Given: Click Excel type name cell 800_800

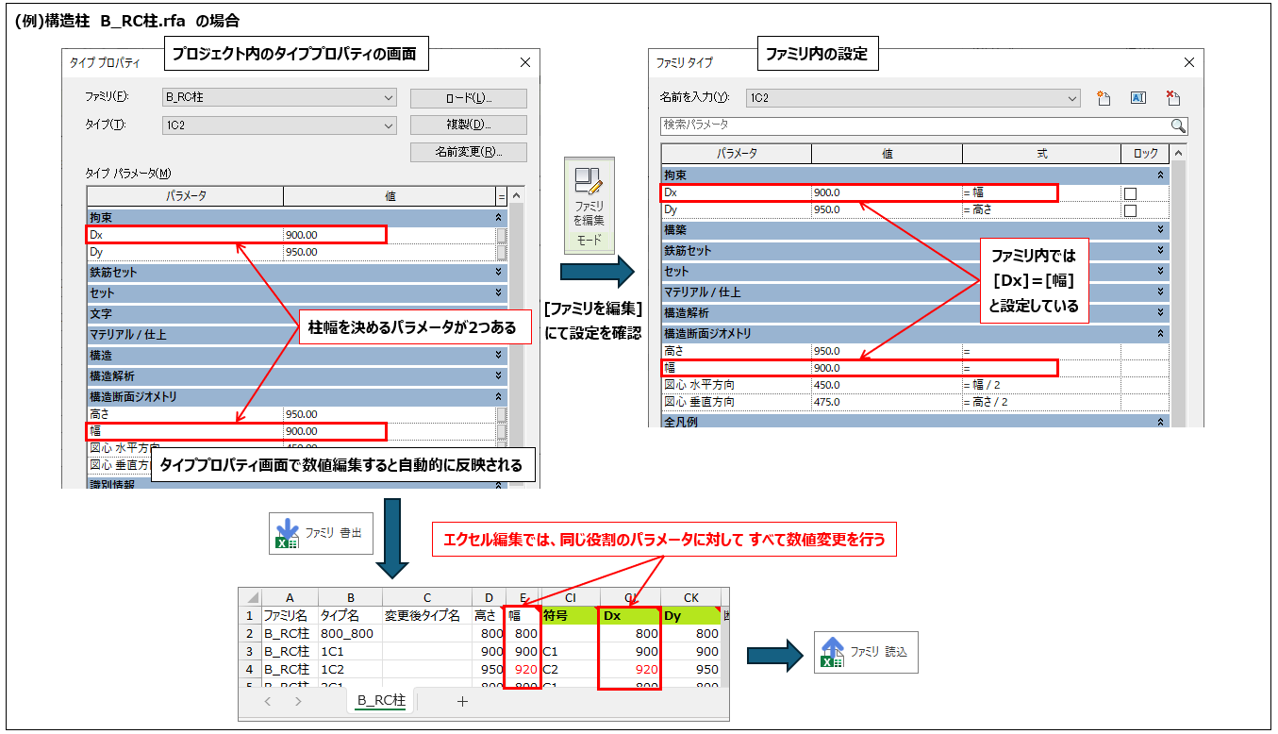Looking at the screenshot, I should [350, 633].
